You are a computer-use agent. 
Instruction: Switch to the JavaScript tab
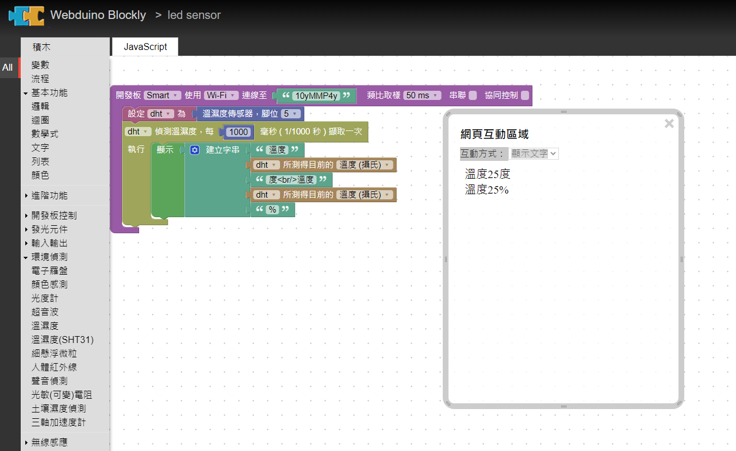(x=145, y=47)
